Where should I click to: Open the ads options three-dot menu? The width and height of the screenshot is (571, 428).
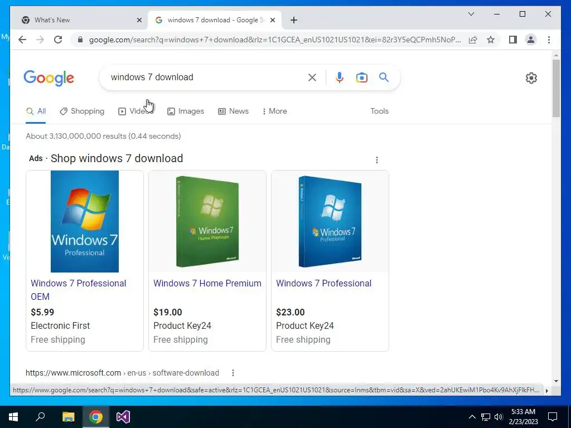click(377, 160)
